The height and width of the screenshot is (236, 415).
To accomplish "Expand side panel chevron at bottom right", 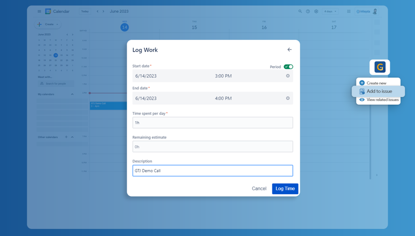I will coord(377,175).
